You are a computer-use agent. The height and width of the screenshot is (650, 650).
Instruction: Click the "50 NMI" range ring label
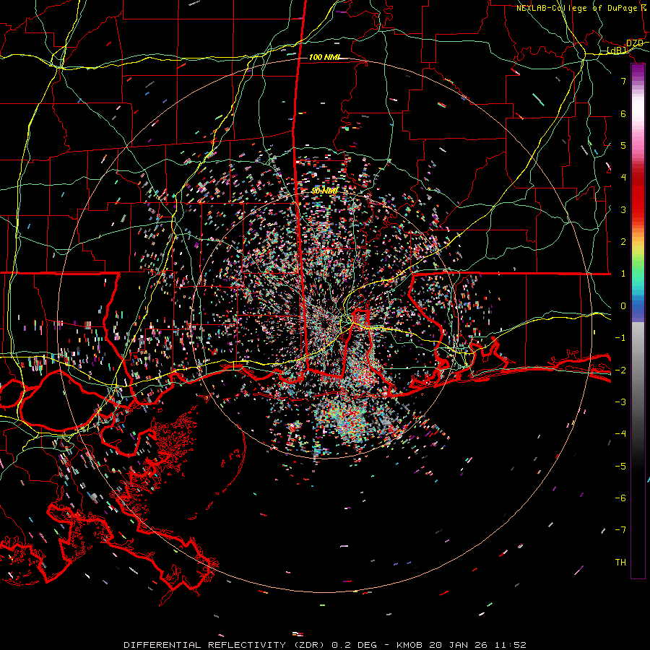point(324,191)
